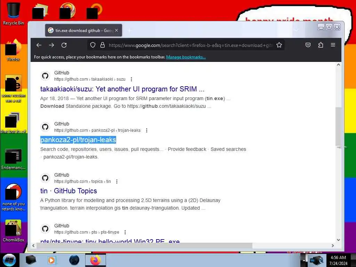Click the github.com › takaakiaoki › suzu URL

pyautogui.click(x=90, y=79)
